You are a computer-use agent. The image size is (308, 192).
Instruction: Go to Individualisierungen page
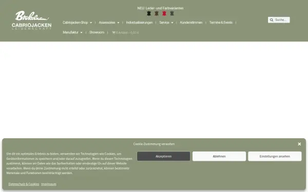(x=139, y=23)
